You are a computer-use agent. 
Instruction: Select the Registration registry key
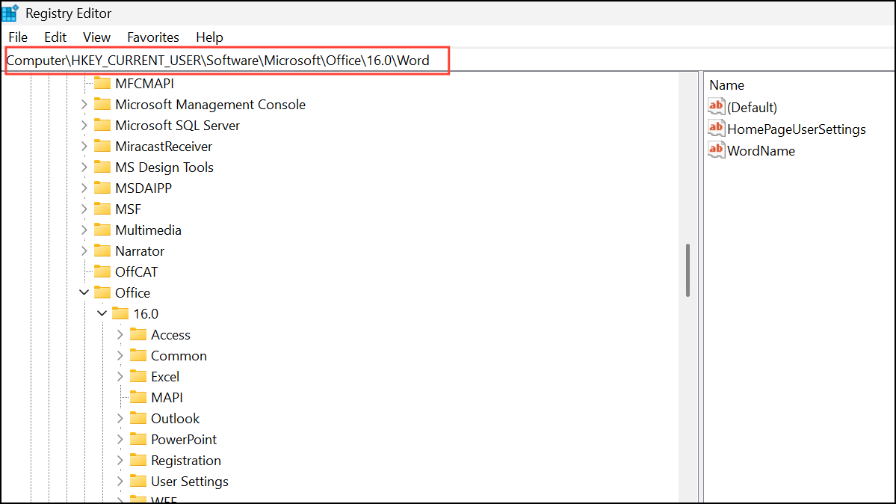(185, 460)
